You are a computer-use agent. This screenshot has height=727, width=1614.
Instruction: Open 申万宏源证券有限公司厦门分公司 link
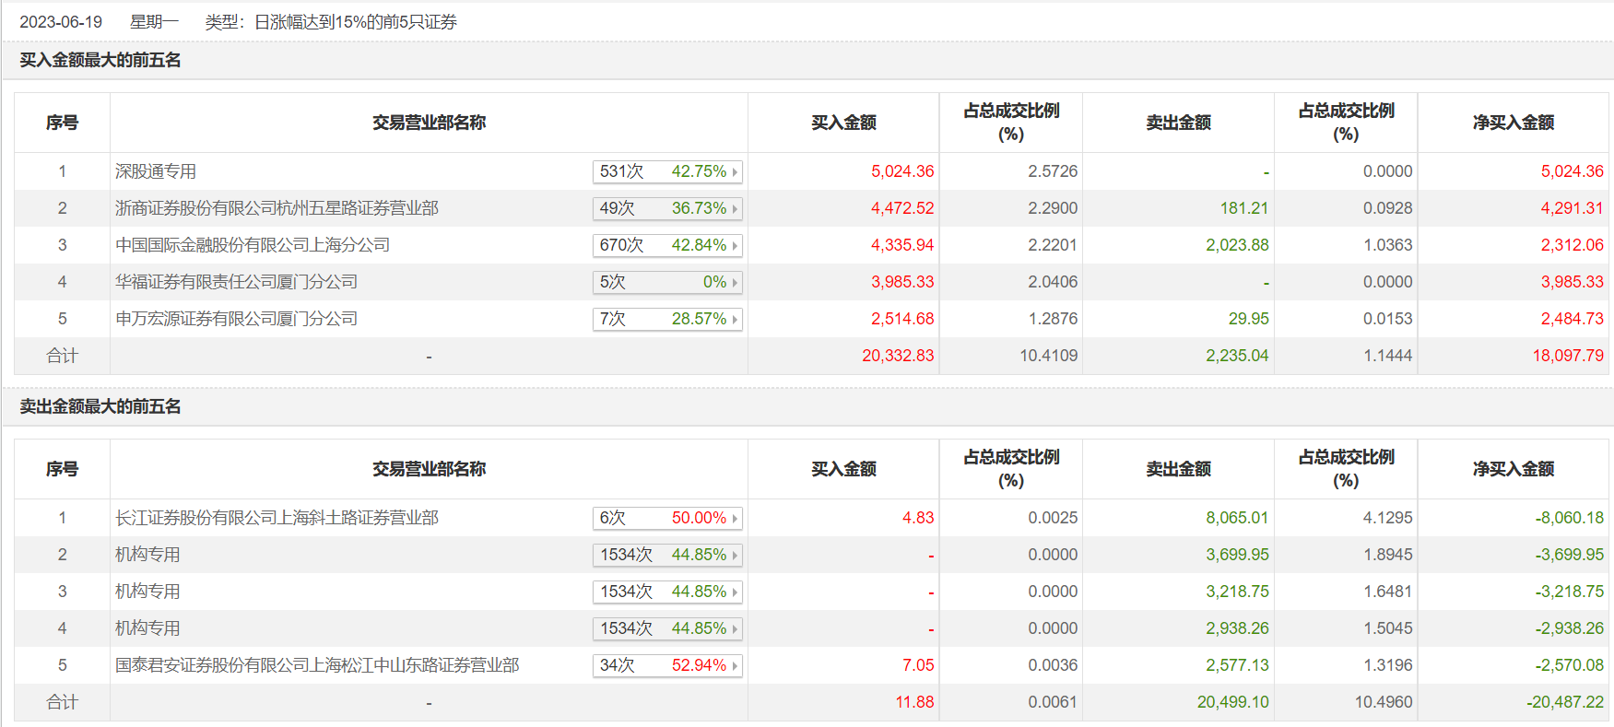click(236, 319)
